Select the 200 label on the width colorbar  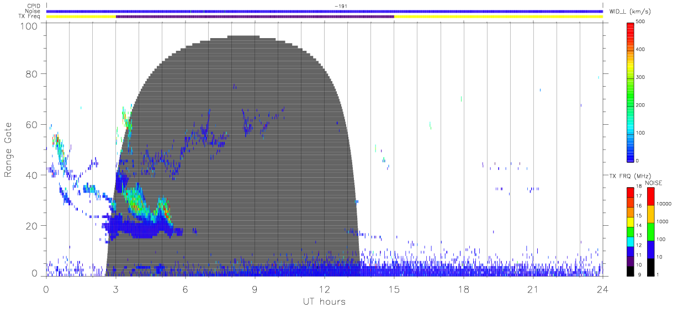coord(641,105)
